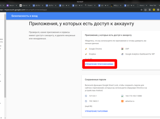Close the 'Forens' browser tab
Viewport: 160px width, 119px height.
pyautogui.click(x=95, y=5)
